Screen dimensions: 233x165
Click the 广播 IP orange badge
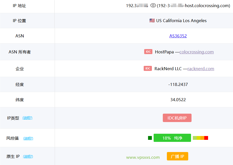pos(178,156)
